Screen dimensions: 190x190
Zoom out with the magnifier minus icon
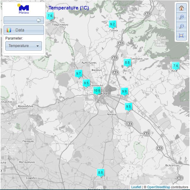181,26
